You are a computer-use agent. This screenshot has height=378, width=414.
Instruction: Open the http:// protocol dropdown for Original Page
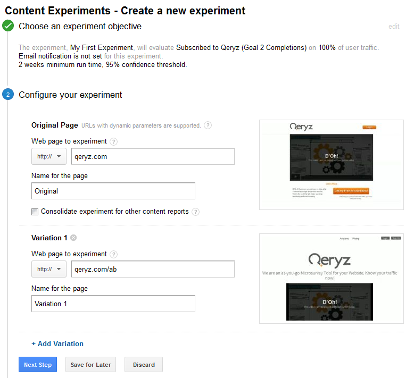click(49, 157)
